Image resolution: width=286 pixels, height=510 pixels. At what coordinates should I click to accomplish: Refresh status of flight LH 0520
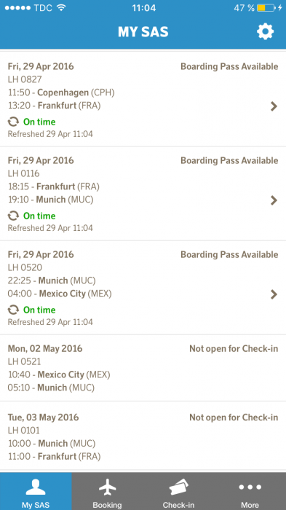pyautogui.click(x=13, y=310)
